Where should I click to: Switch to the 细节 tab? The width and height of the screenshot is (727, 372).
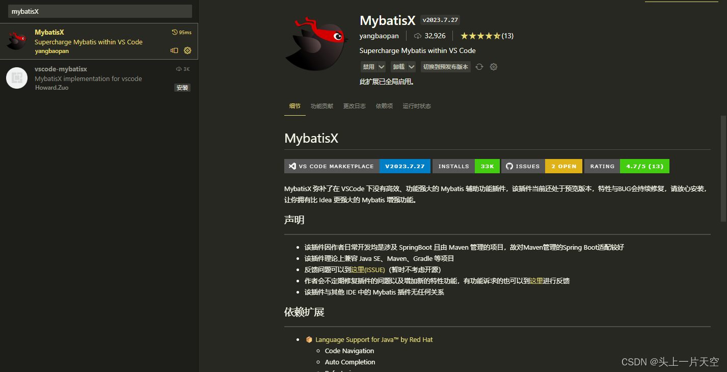click(x=295, y=106)
